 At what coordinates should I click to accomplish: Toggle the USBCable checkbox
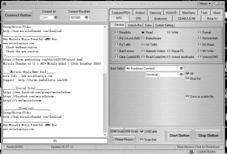142,132
